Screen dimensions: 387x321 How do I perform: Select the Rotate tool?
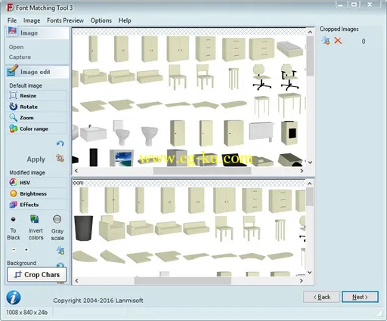click(37, 106)
